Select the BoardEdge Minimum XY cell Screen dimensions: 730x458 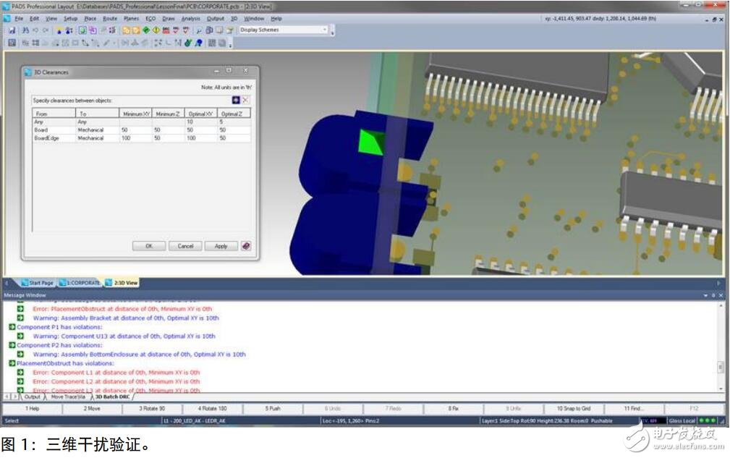[135, 137]
